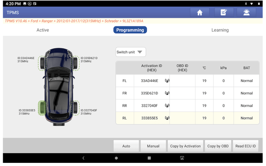The height and width of the screenshot is (166, 266).
Task: Click FL battery Normal cell
Action: pos(246,81)
